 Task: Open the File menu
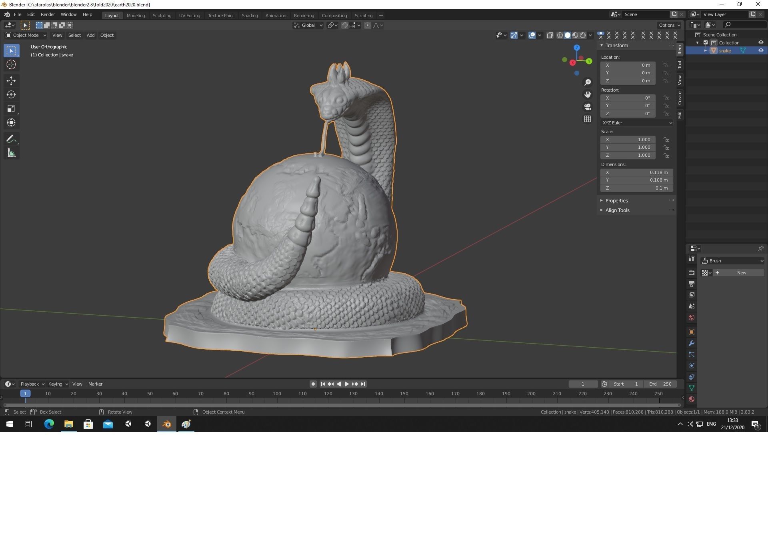coord(18,14)
